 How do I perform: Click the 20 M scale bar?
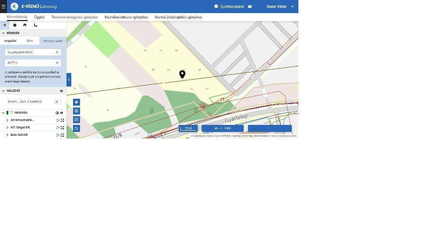(x=188, y=128)
